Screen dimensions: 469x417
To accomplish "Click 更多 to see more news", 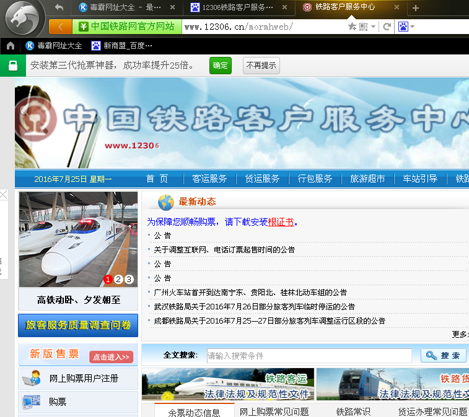I will coord(460,334).
